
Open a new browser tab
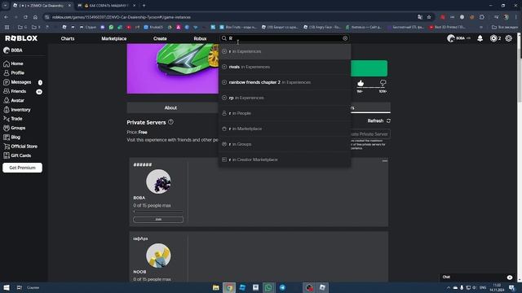pos(144,6)
